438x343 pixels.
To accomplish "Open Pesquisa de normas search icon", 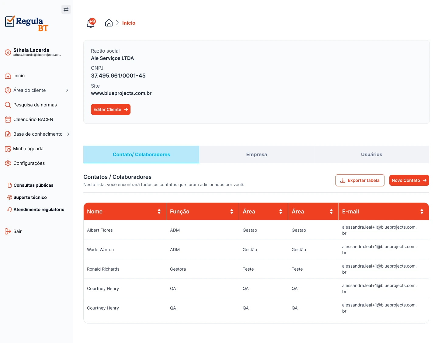I will 8,105.
